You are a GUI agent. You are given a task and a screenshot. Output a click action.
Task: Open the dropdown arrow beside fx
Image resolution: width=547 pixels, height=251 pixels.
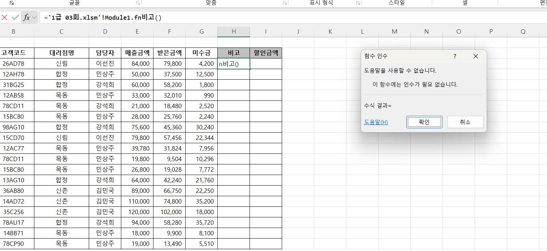click(x=34, y=18)
